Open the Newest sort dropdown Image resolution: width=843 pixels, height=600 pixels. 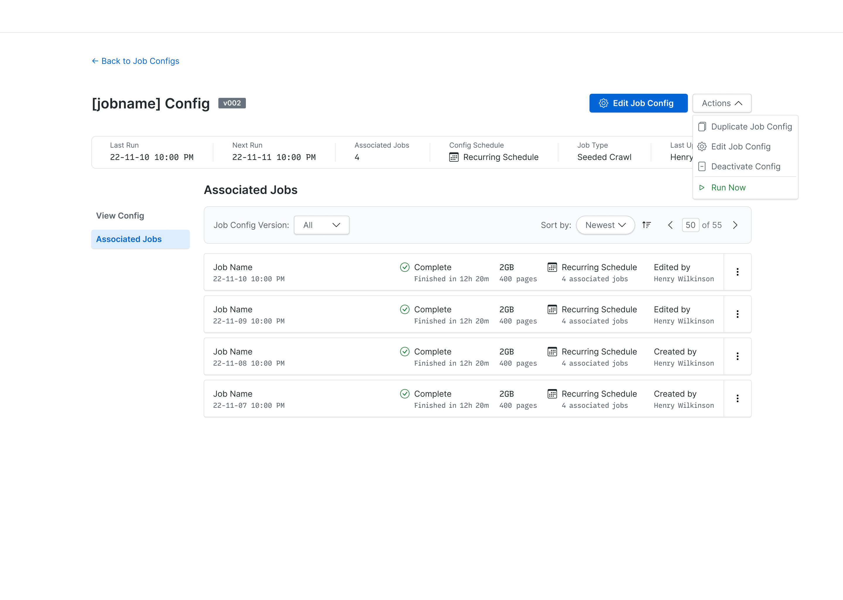click(x=605, y=225)
